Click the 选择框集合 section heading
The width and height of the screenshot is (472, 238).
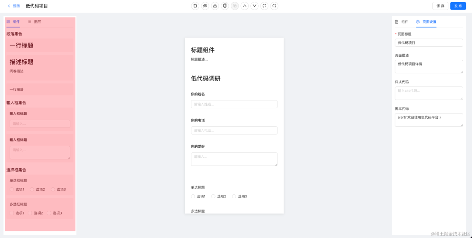(16, 170)
